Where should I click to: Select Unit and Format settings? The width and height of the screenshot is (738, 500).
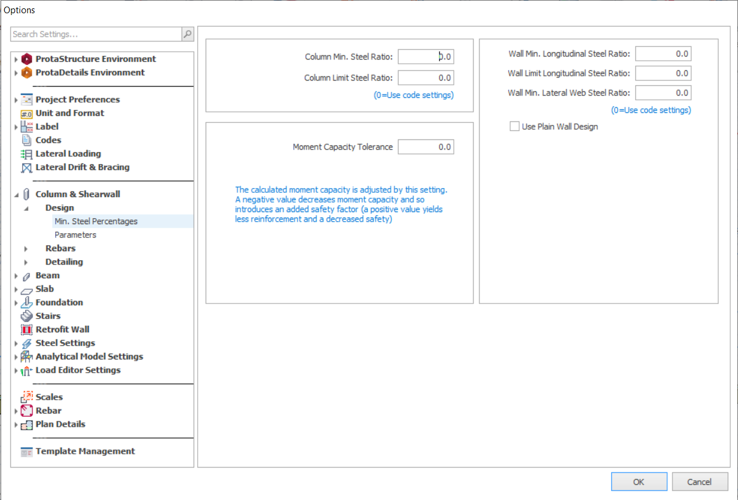[x=70, y=113]
